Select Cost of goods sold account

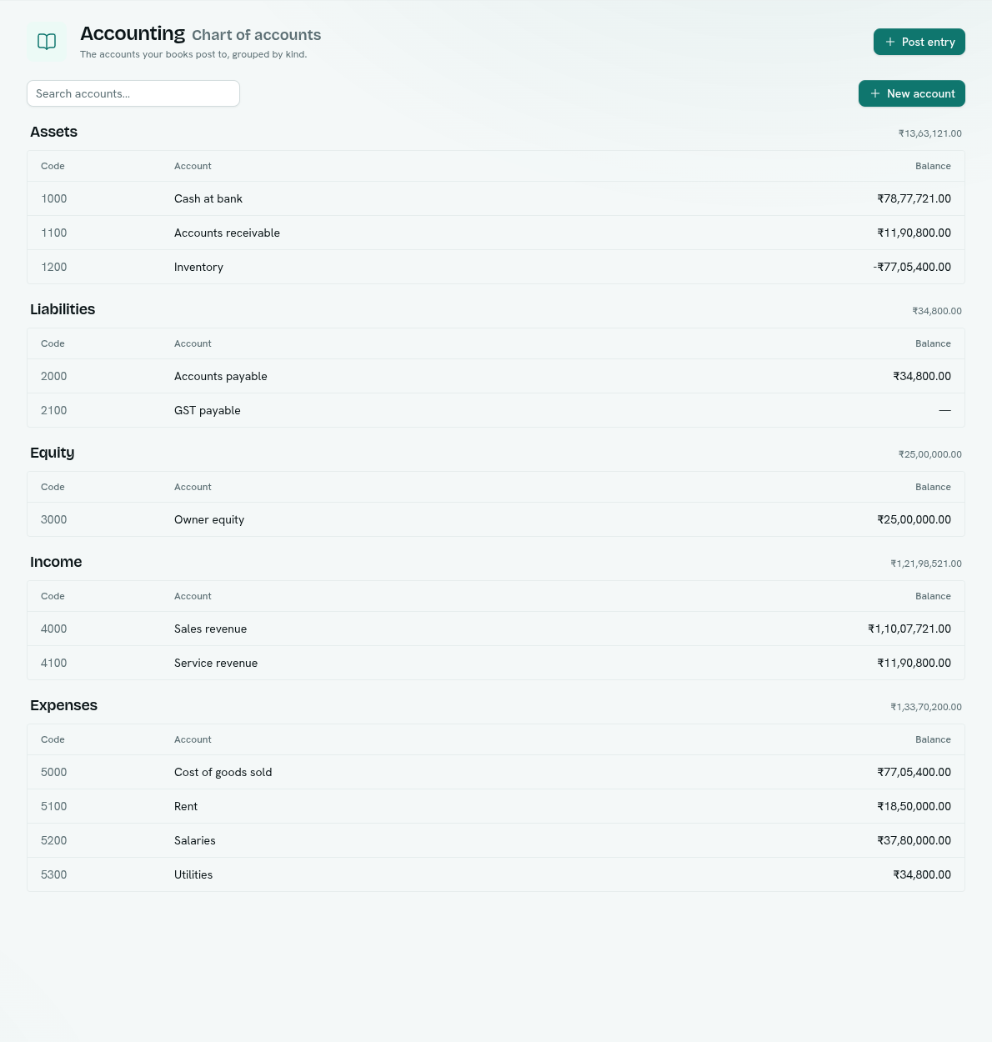click(x=496, y=772)
